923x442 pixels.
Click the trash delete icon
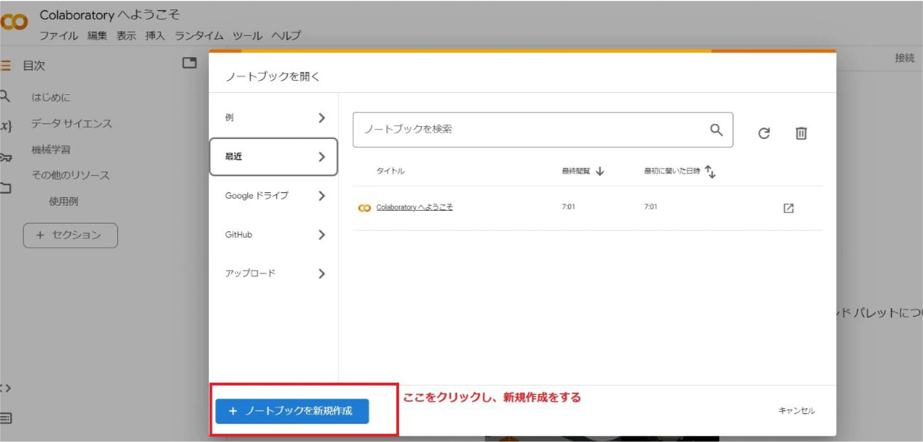(801, 133)
